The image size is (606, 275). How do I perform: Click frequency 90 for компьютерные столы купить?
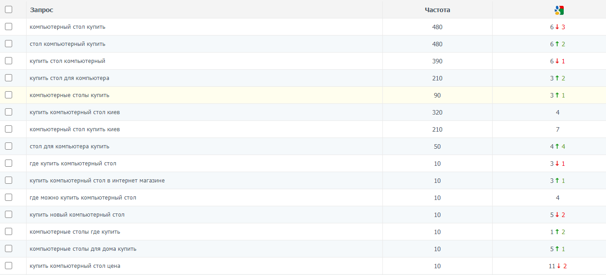click(437, 95)
